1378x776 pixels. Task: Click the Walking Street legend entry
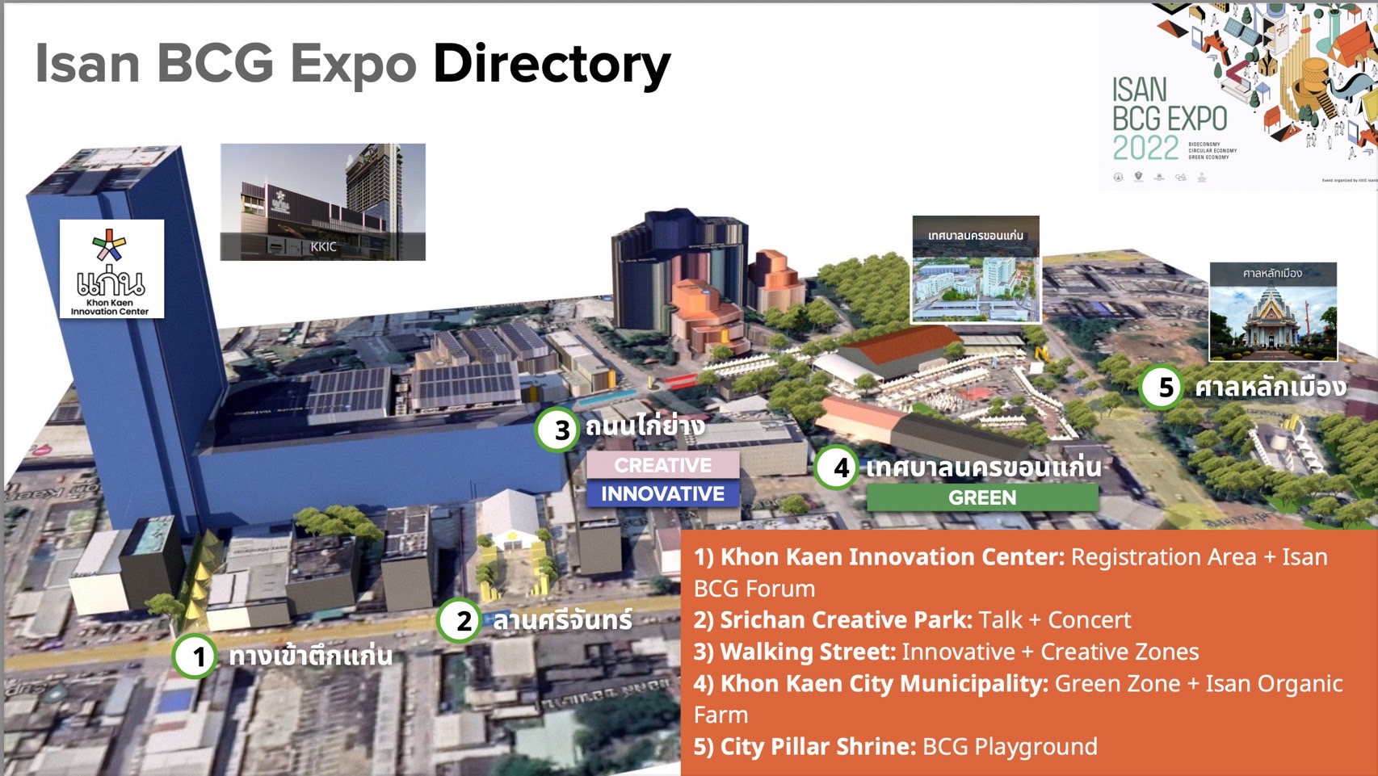point(946,651)
